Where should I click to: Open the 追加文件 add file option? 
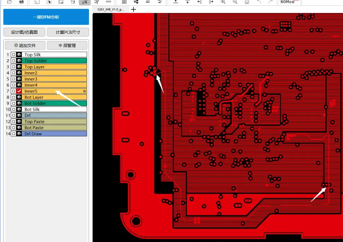pos(25,45)
